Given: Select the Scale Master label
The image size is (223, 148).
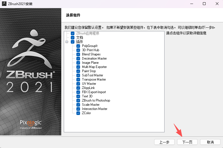Looking at the screenshot, I should [x=91, y=105].
